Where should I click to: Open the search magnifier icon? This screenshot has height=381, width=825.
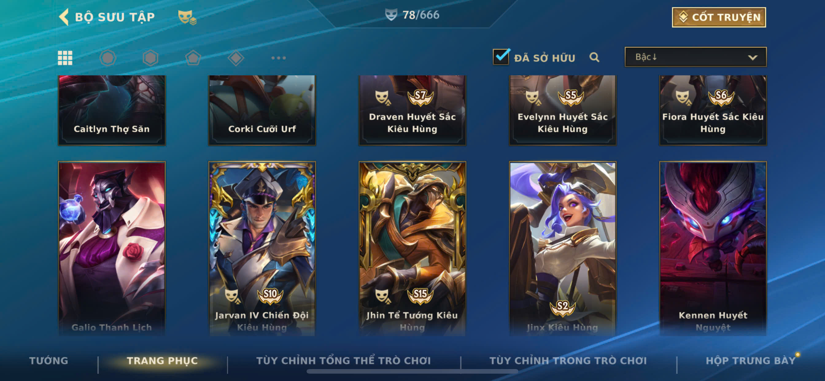[x=595, y=57]
